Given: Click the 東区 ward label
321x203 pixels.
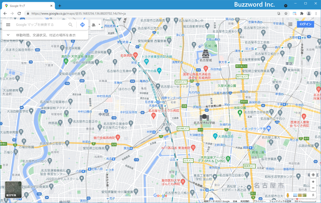Looking at the screenshot, I should coord(289,64).
